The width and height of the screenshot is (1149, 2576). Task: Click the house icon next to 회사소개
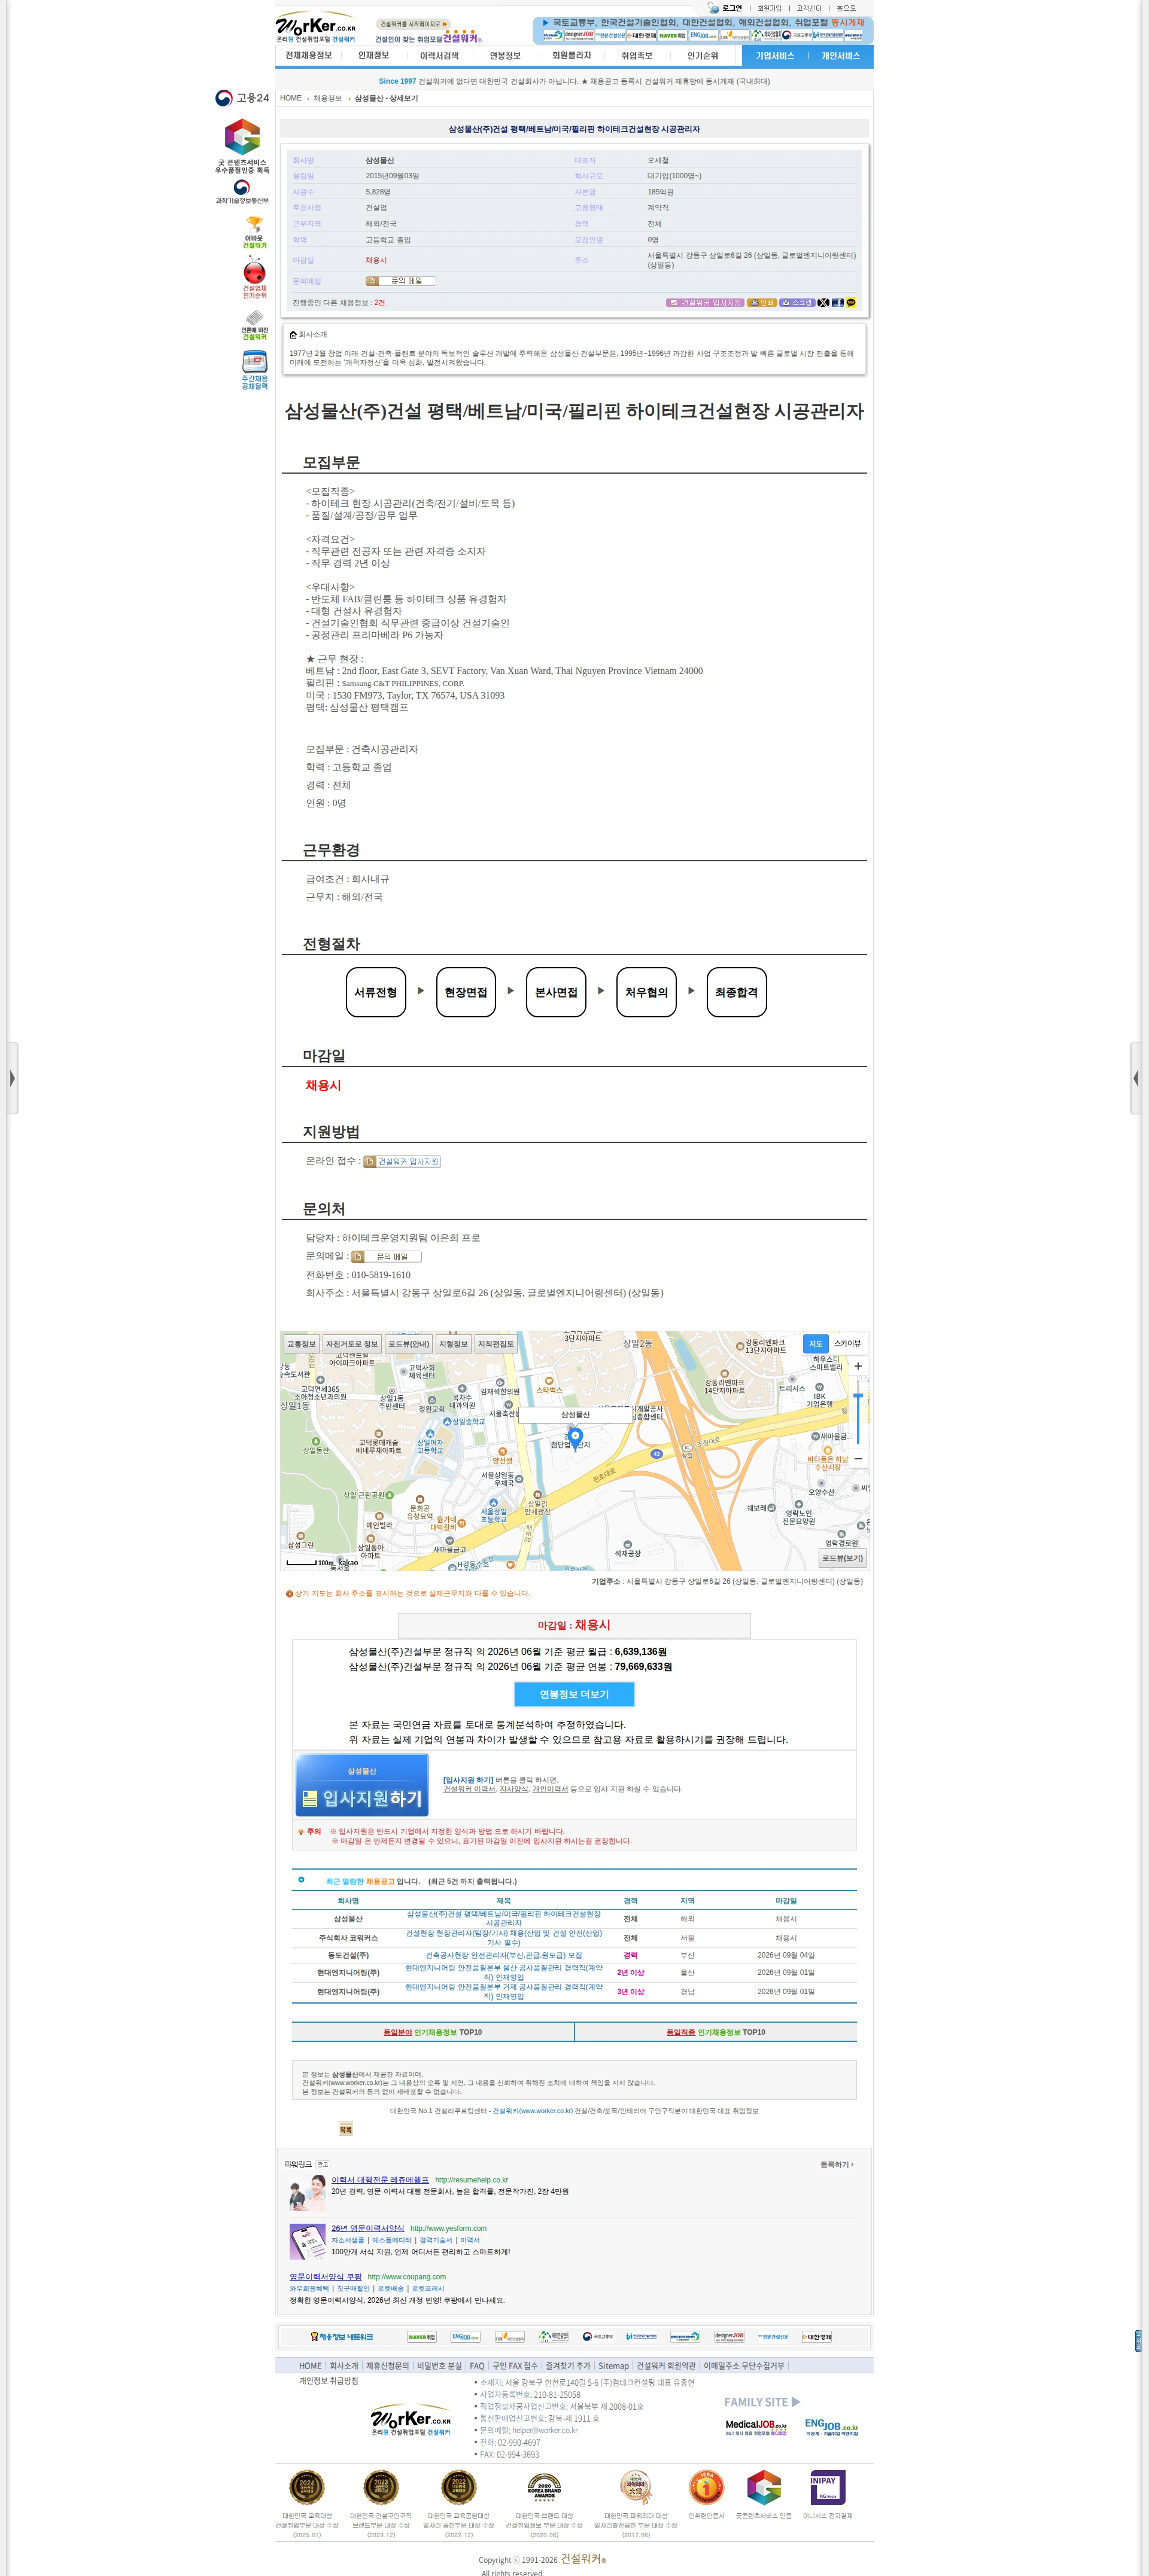coord(292,335)
